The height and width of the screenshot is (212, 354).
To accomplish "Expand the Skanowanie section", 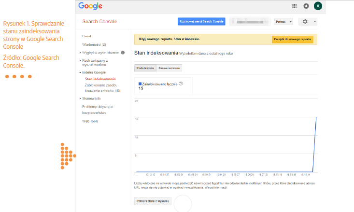I will click(x=80, y=99).
